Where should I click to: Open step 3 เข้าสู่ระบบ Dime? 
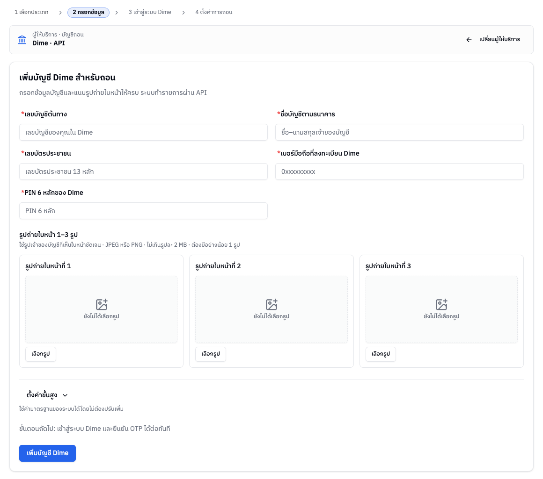(x=150, y=12)
